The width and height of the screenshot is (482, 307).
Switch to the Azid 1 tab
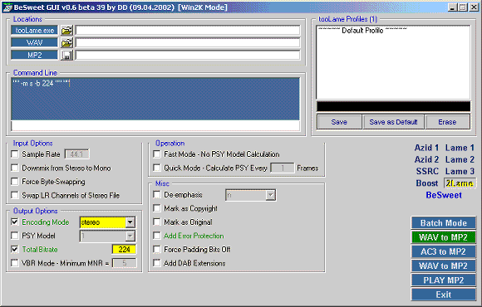[x=426, y=148]
